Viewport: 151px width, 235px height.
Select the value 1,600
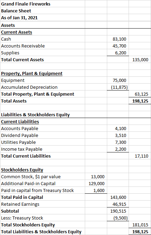(99, 191)
